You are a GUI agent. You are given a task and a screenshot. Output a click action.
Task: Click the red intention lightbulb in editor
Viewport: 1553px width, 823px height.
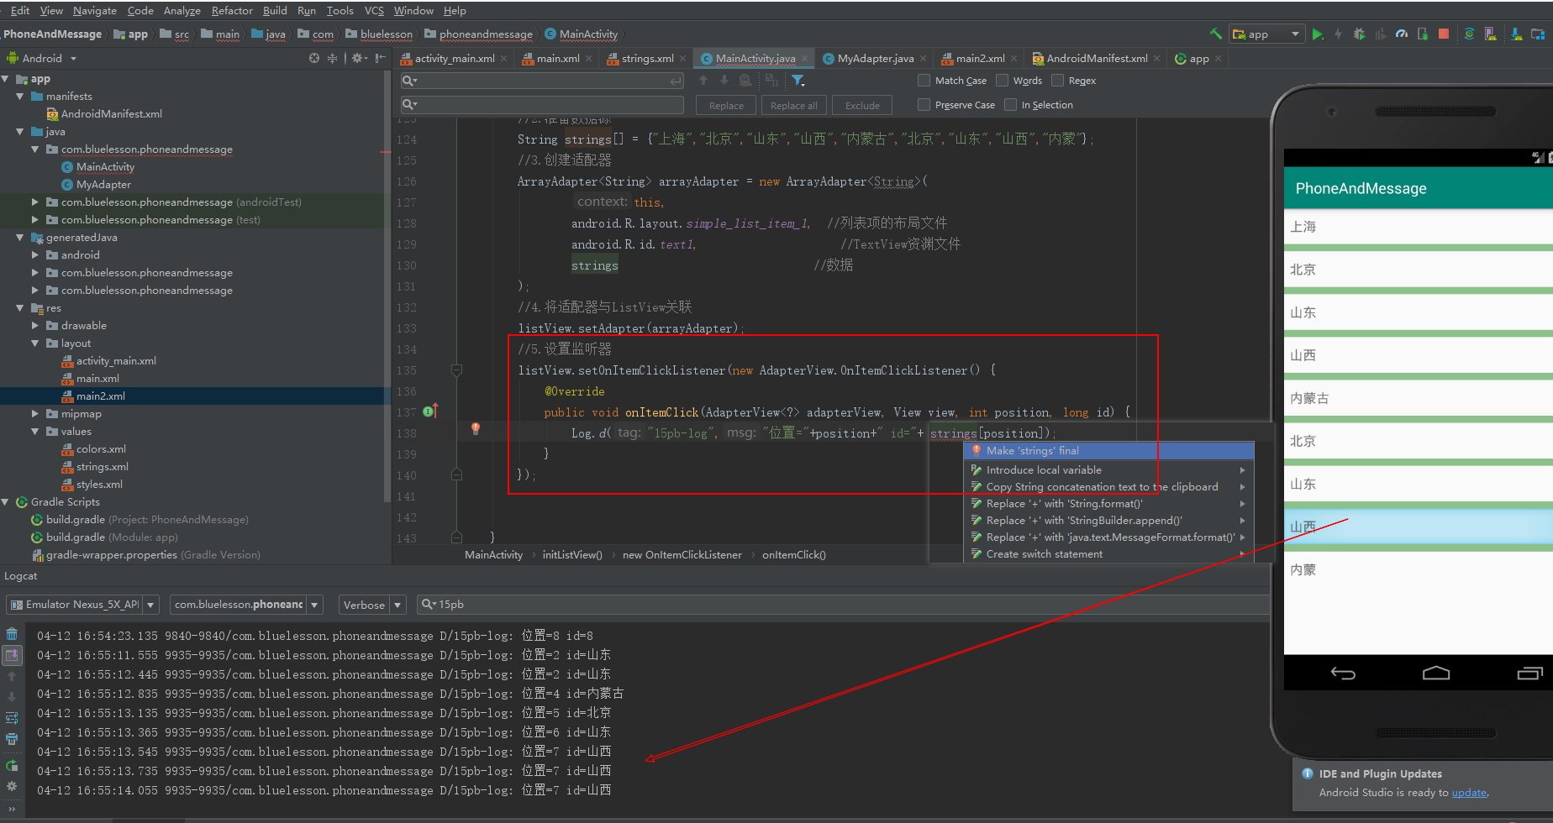coord(476,429)
